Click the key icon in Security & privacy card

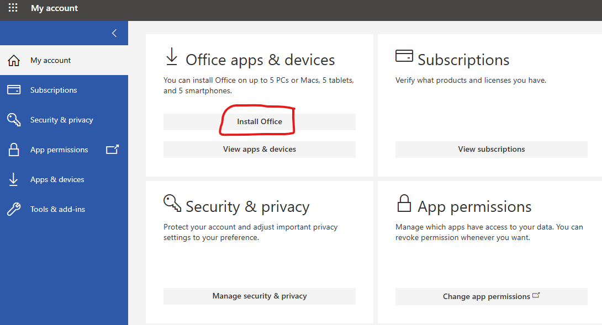coord(172,203)
